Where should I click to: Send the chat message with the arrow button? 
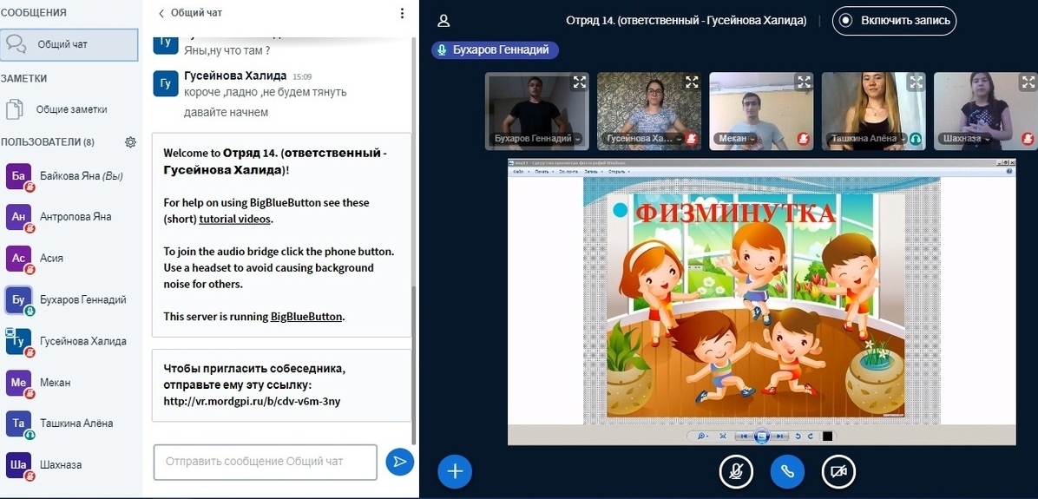point(400,462)
